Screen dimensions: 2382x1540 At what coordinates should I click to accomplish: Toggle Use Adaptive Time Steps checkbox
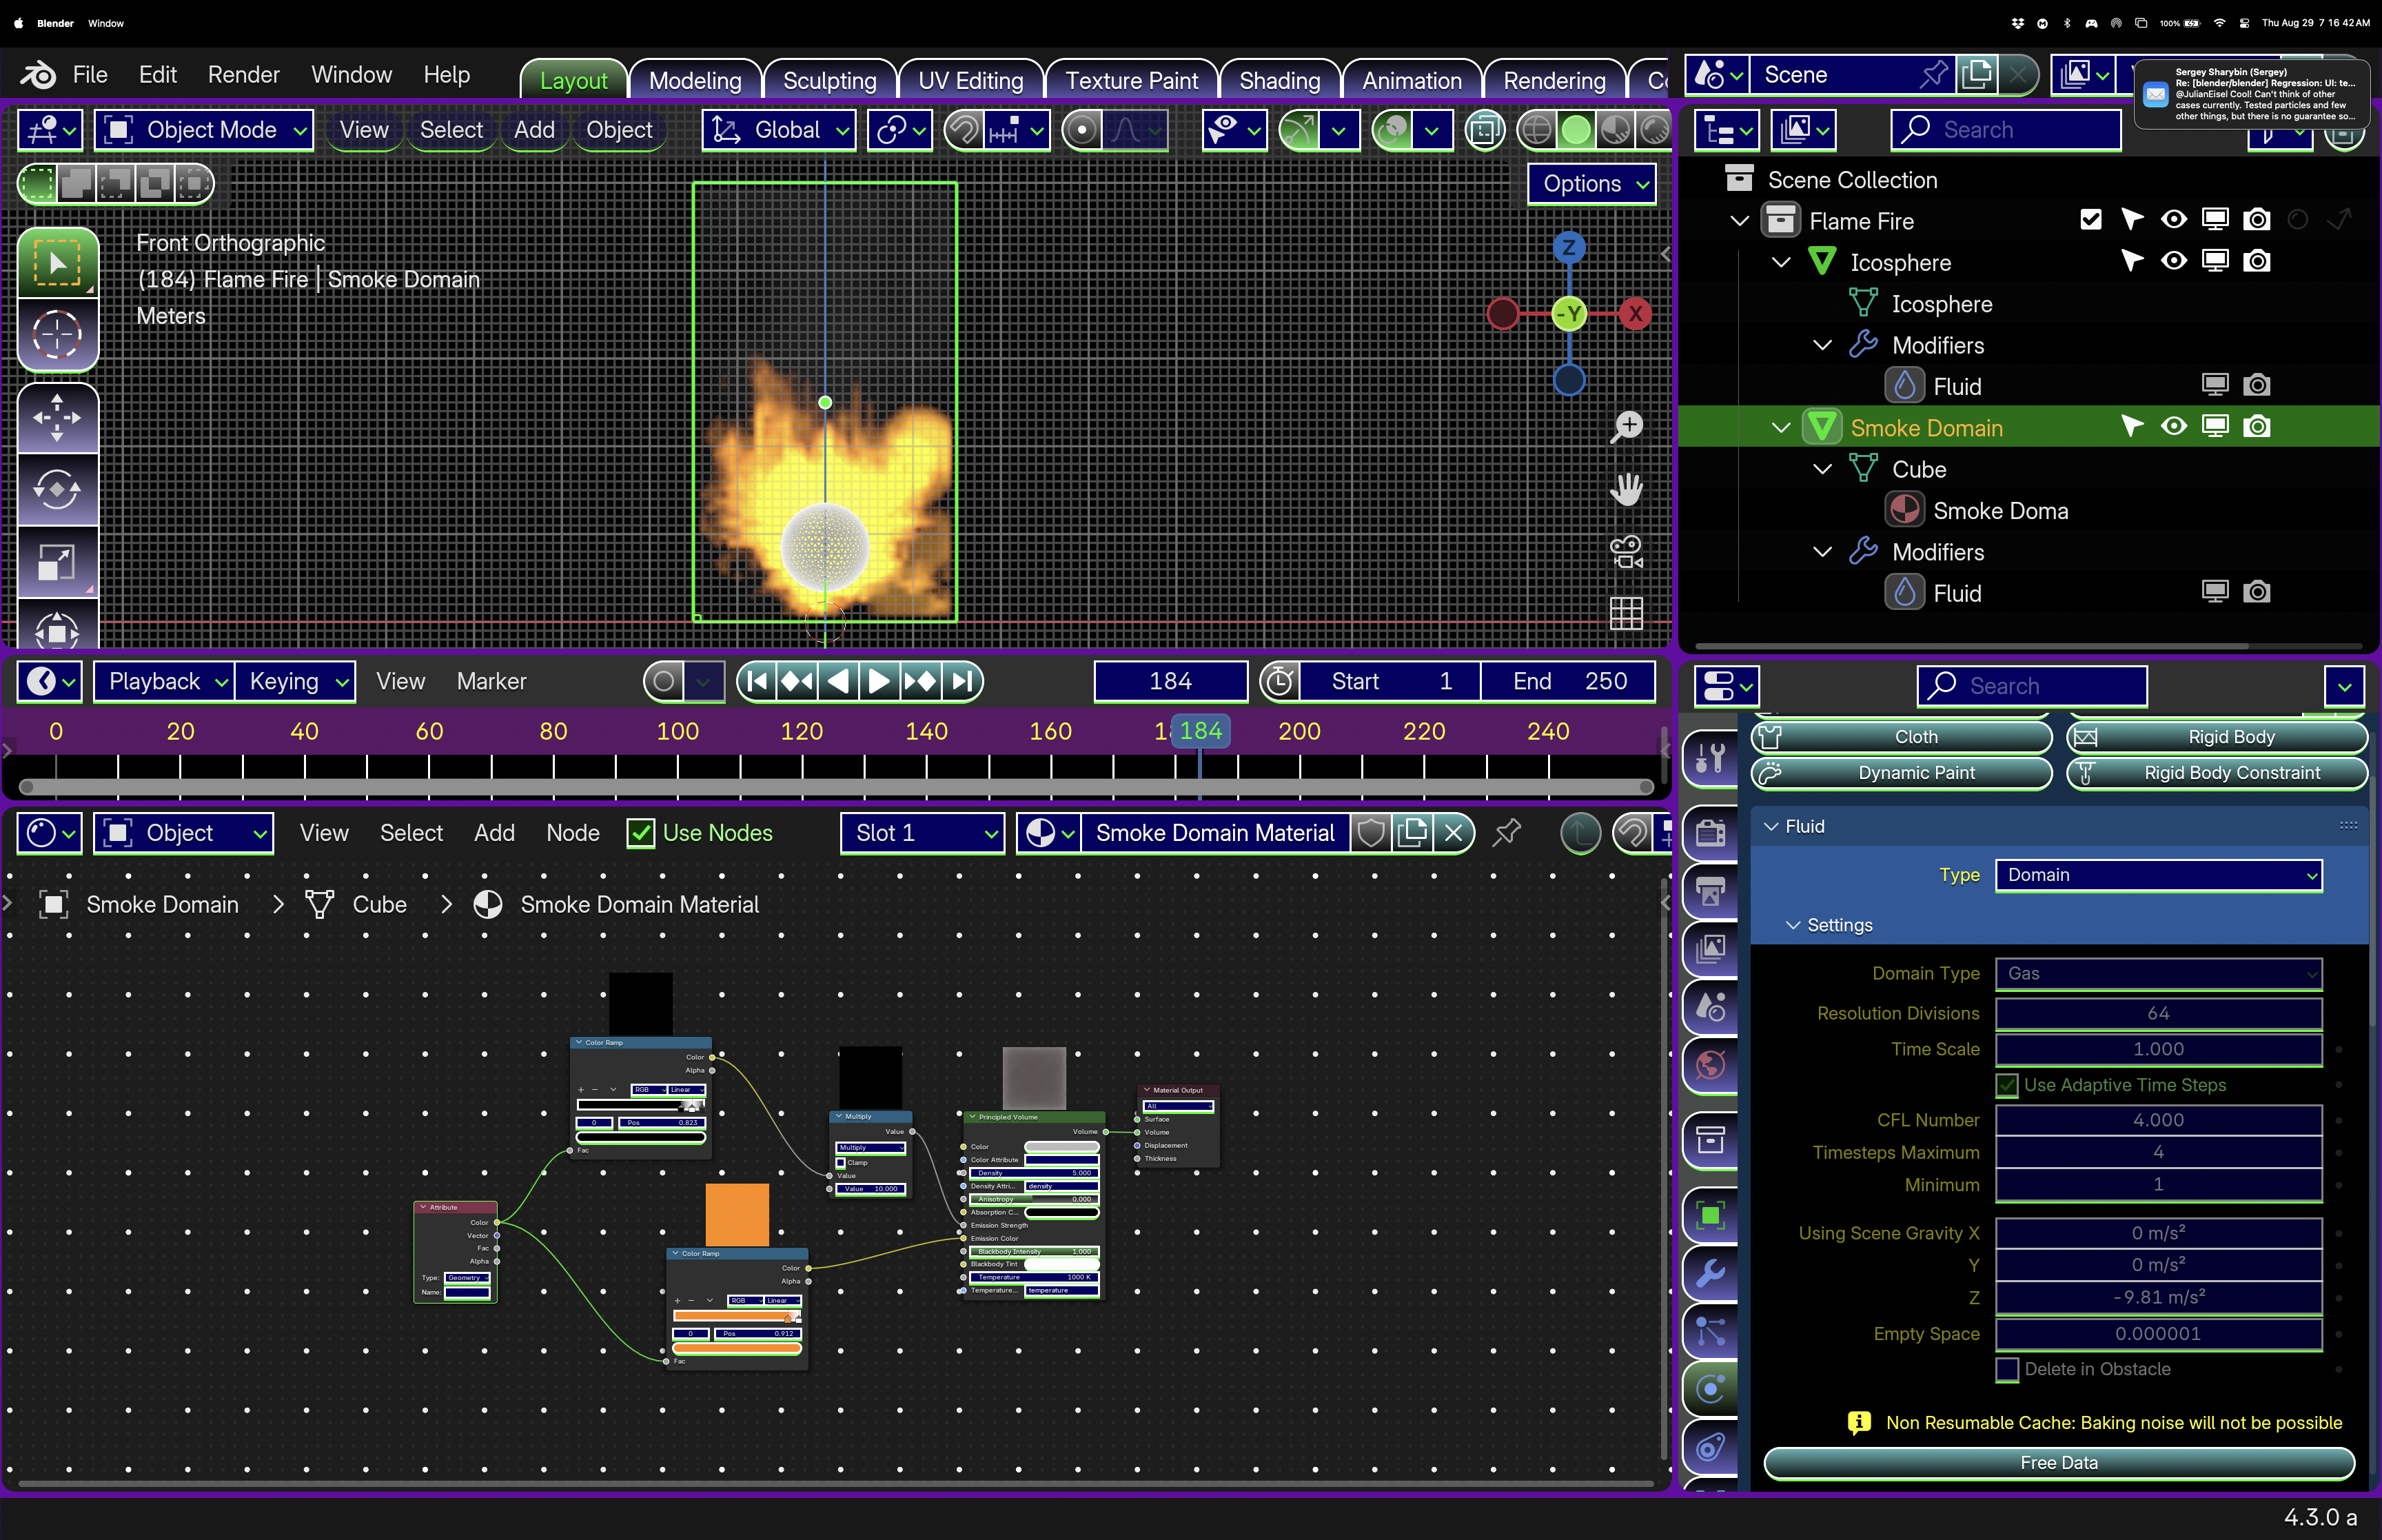click(2006, 1085)
